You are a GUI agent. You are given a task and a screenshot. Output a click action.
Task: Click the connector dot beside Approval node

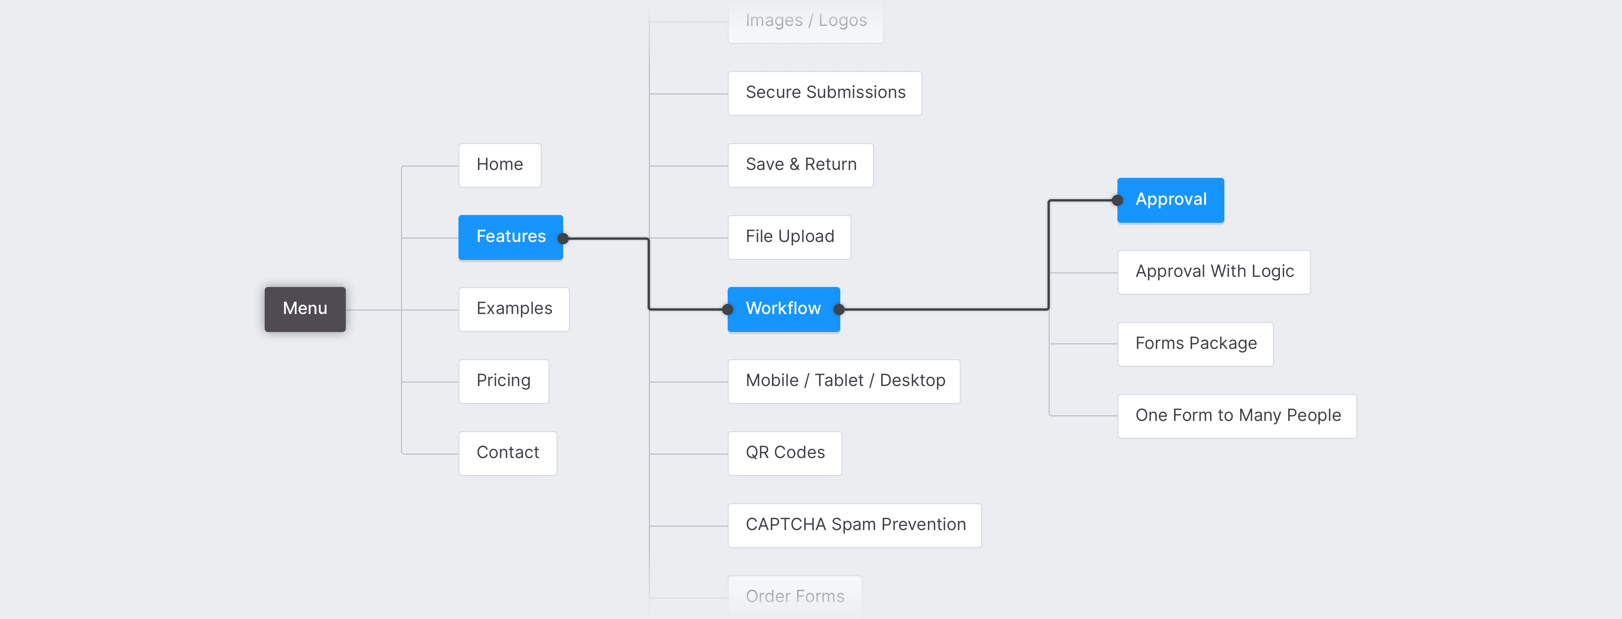[x=1117, y=200]
